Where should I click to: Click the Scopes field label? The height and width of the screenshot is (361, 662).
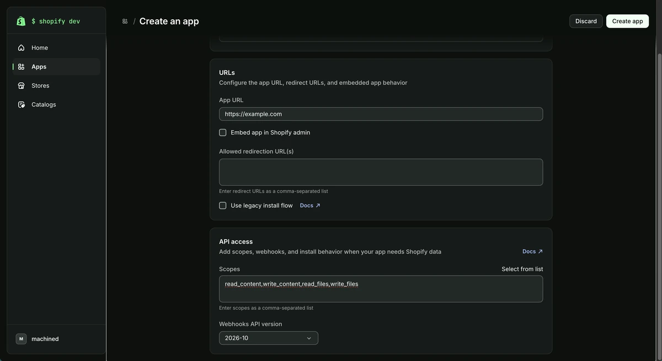point(229,269)
